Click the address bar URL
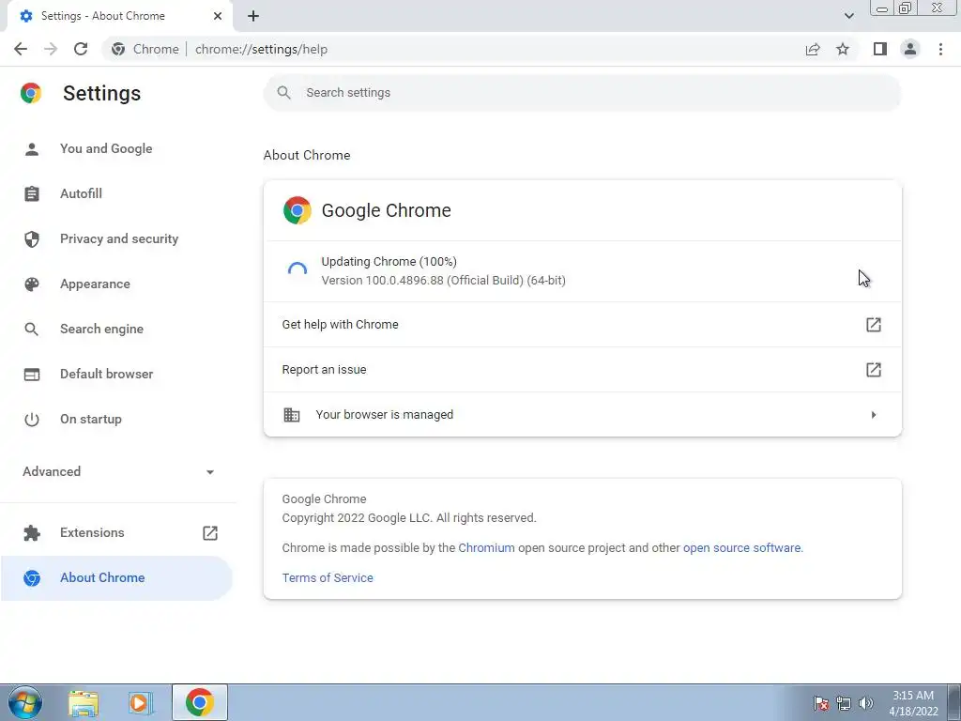 point(261,49)
